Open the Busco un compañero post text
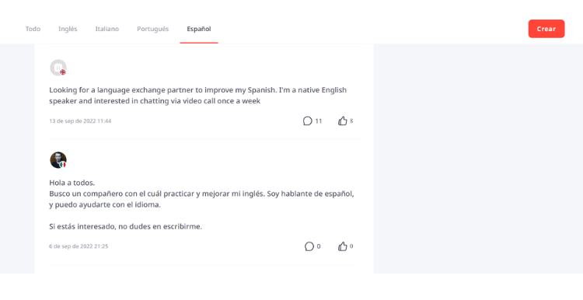 (x=201, y=199)
